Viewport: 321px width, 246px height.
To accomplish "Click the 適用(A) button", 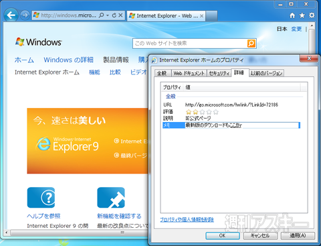I will (298, 235).
